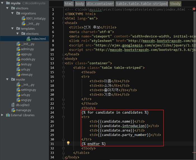Collapse the mysite project root arrow
The height and width of the screenshot is (160, 196).
pos(2,3)
